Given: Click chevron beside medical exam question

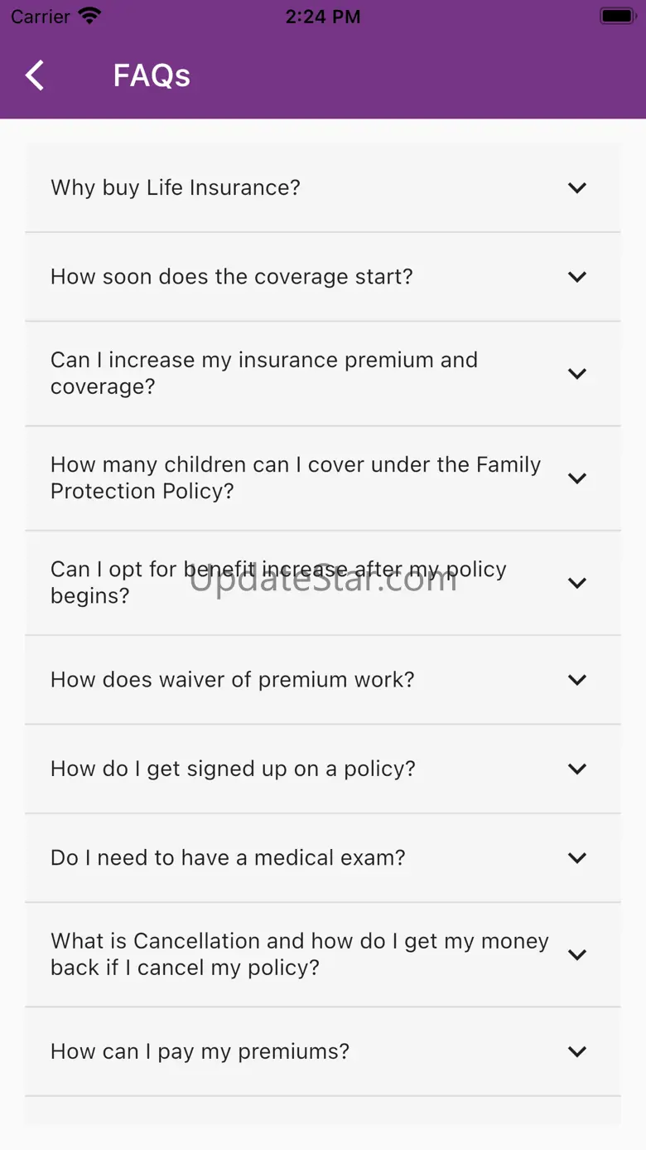Looking at the screenshot, I should point(577,857).
